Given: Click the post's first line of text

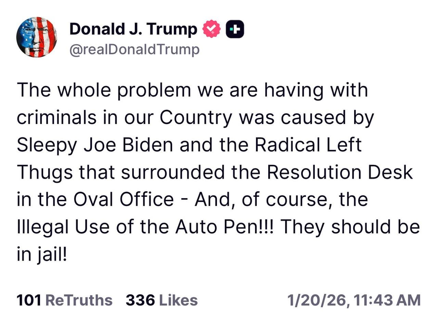Looking at the screenshot, I should pyautogui.click(x=192, y=91).
